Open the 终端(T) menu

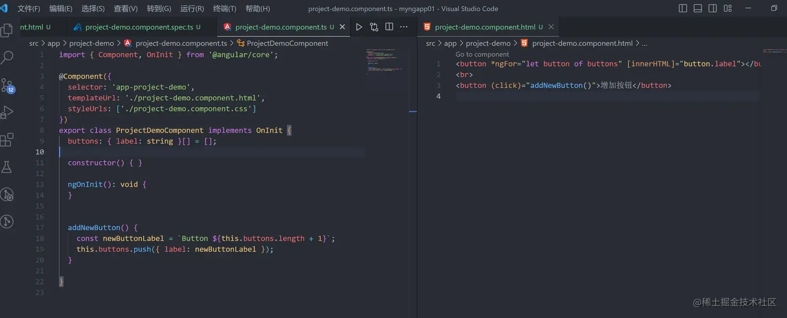click(225, 8)
